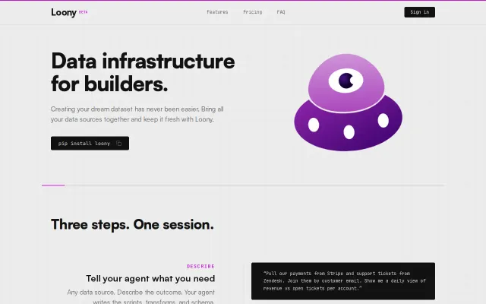Click 'Tell your agent what you need' heading

tap(150, 279)
